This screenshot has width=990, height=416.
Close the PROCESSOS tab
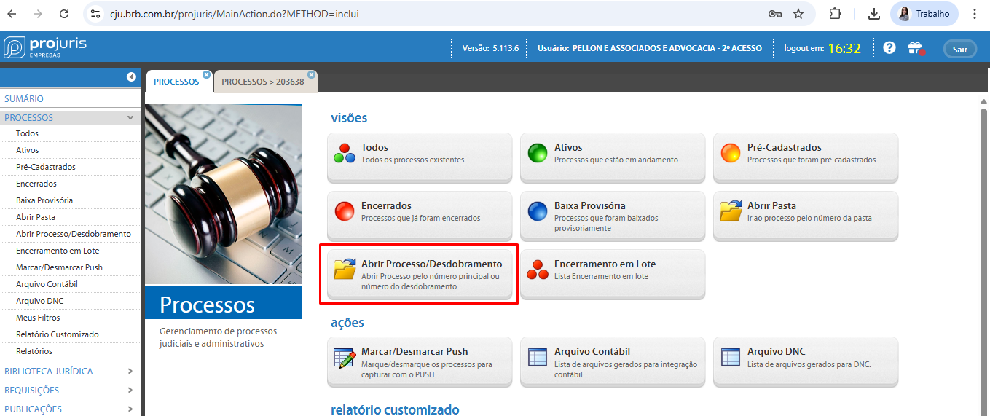tap(206, 74)
